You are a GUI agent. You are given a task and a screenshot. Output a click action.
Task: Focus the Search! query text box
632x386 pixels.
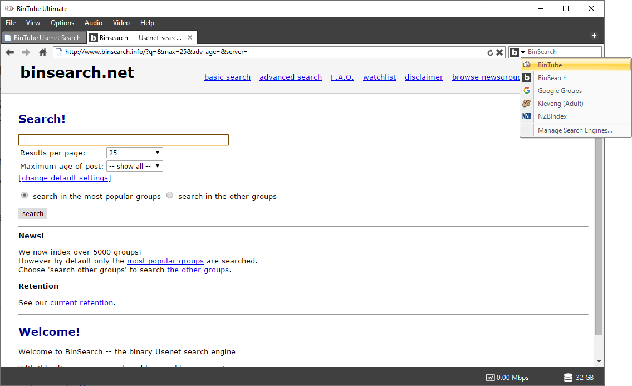coord(123,140)
